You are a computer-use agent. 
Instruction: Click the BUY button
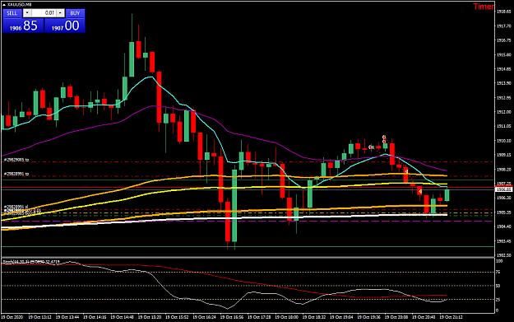pos(75,13)
